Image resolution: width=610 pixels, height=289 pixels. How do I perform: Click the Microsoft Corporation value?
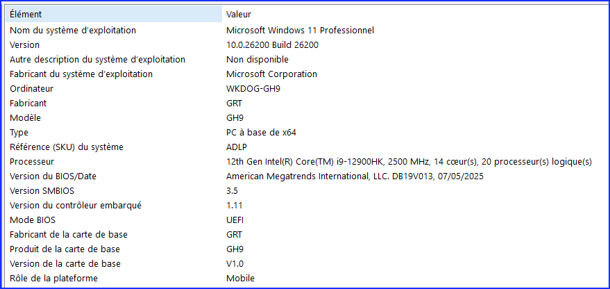pos(271,74)
